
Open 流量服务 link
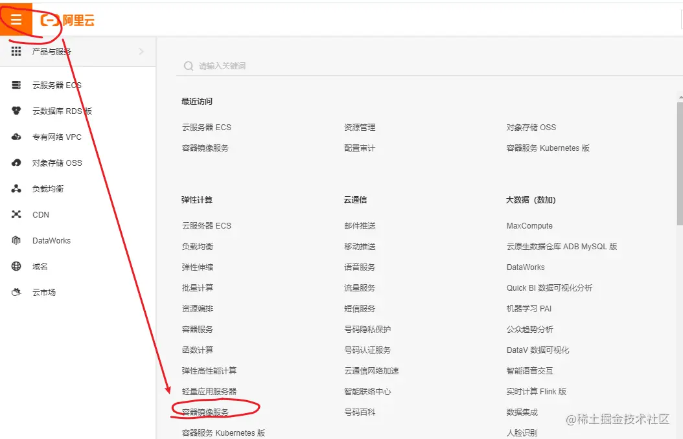click(360, 287)
